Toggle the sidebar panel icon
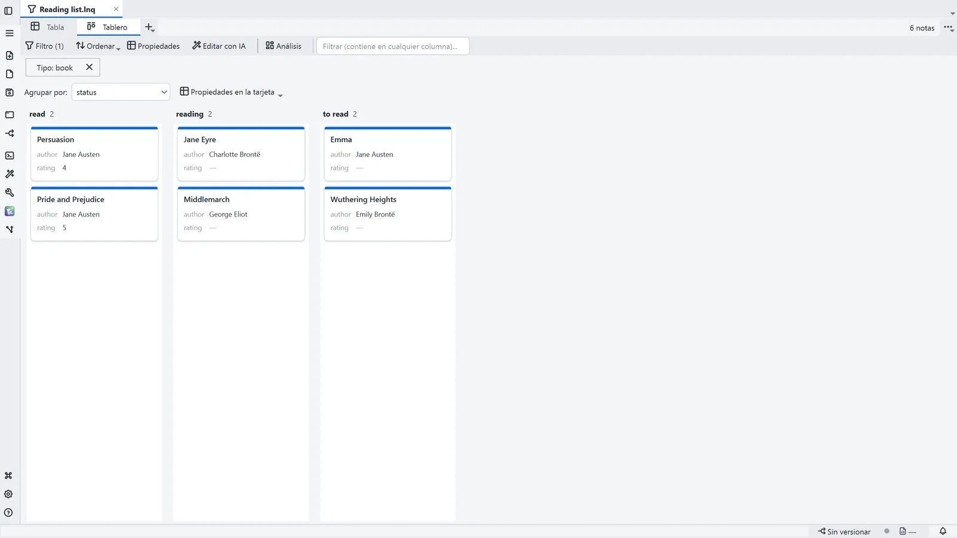Viewport: 957px width, 538px height. 8,11
